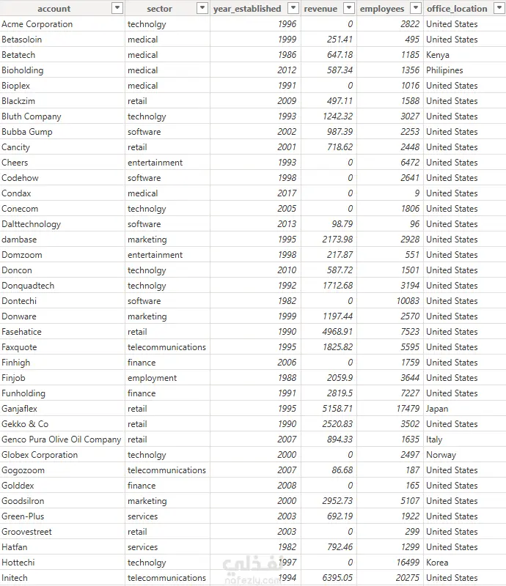Image resolution: width=506 pixels, height=586 pixels.
Task: Expand the year_established filter arrow
Action: pyautogui.click(x=293, y=8)
